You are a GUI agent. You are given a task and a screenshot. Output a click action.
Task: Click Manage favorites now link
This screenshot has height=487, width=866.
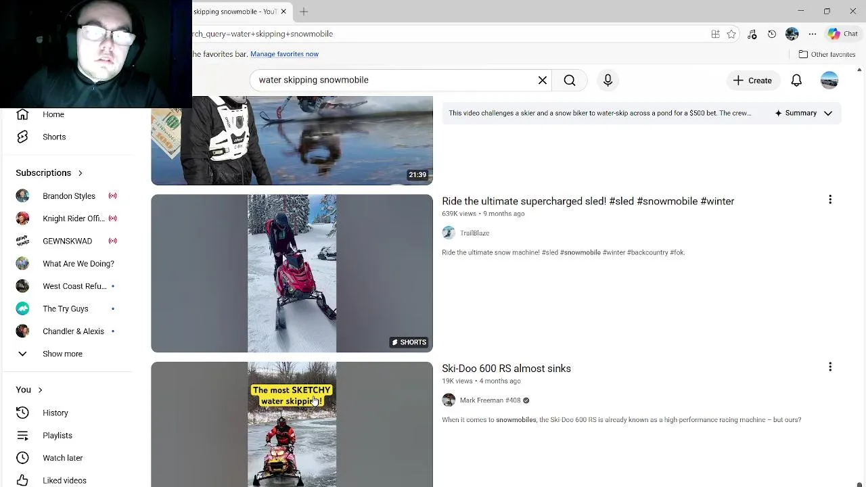(x=284, y=54)
